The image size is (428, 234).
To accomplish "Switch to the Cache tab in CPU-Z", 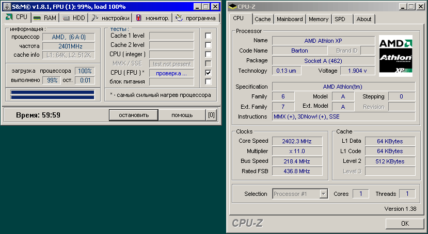I will 263,19.
